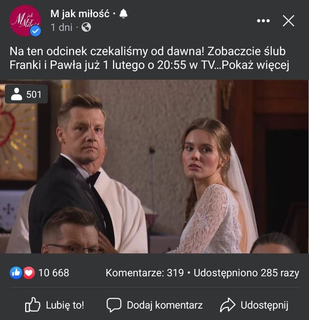Toggle the notification bell next to page name

(x=123, y=14)
